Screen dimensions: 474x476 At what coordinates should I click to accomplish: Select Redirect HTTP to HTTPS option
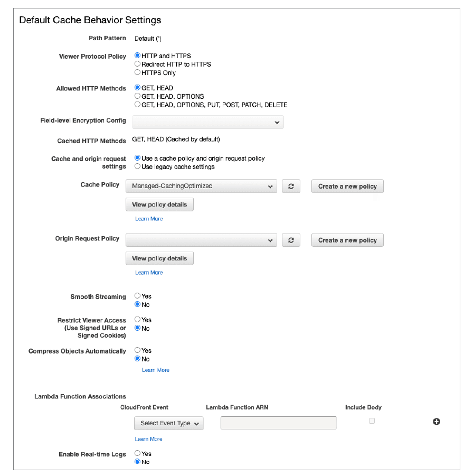click(x=138, y=64)
